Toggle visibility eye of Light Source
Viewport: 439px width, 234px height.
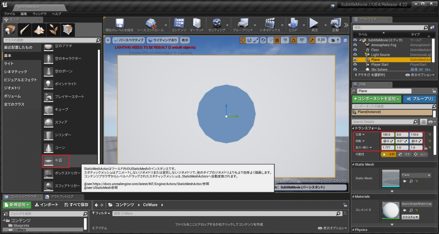point(355,55)
